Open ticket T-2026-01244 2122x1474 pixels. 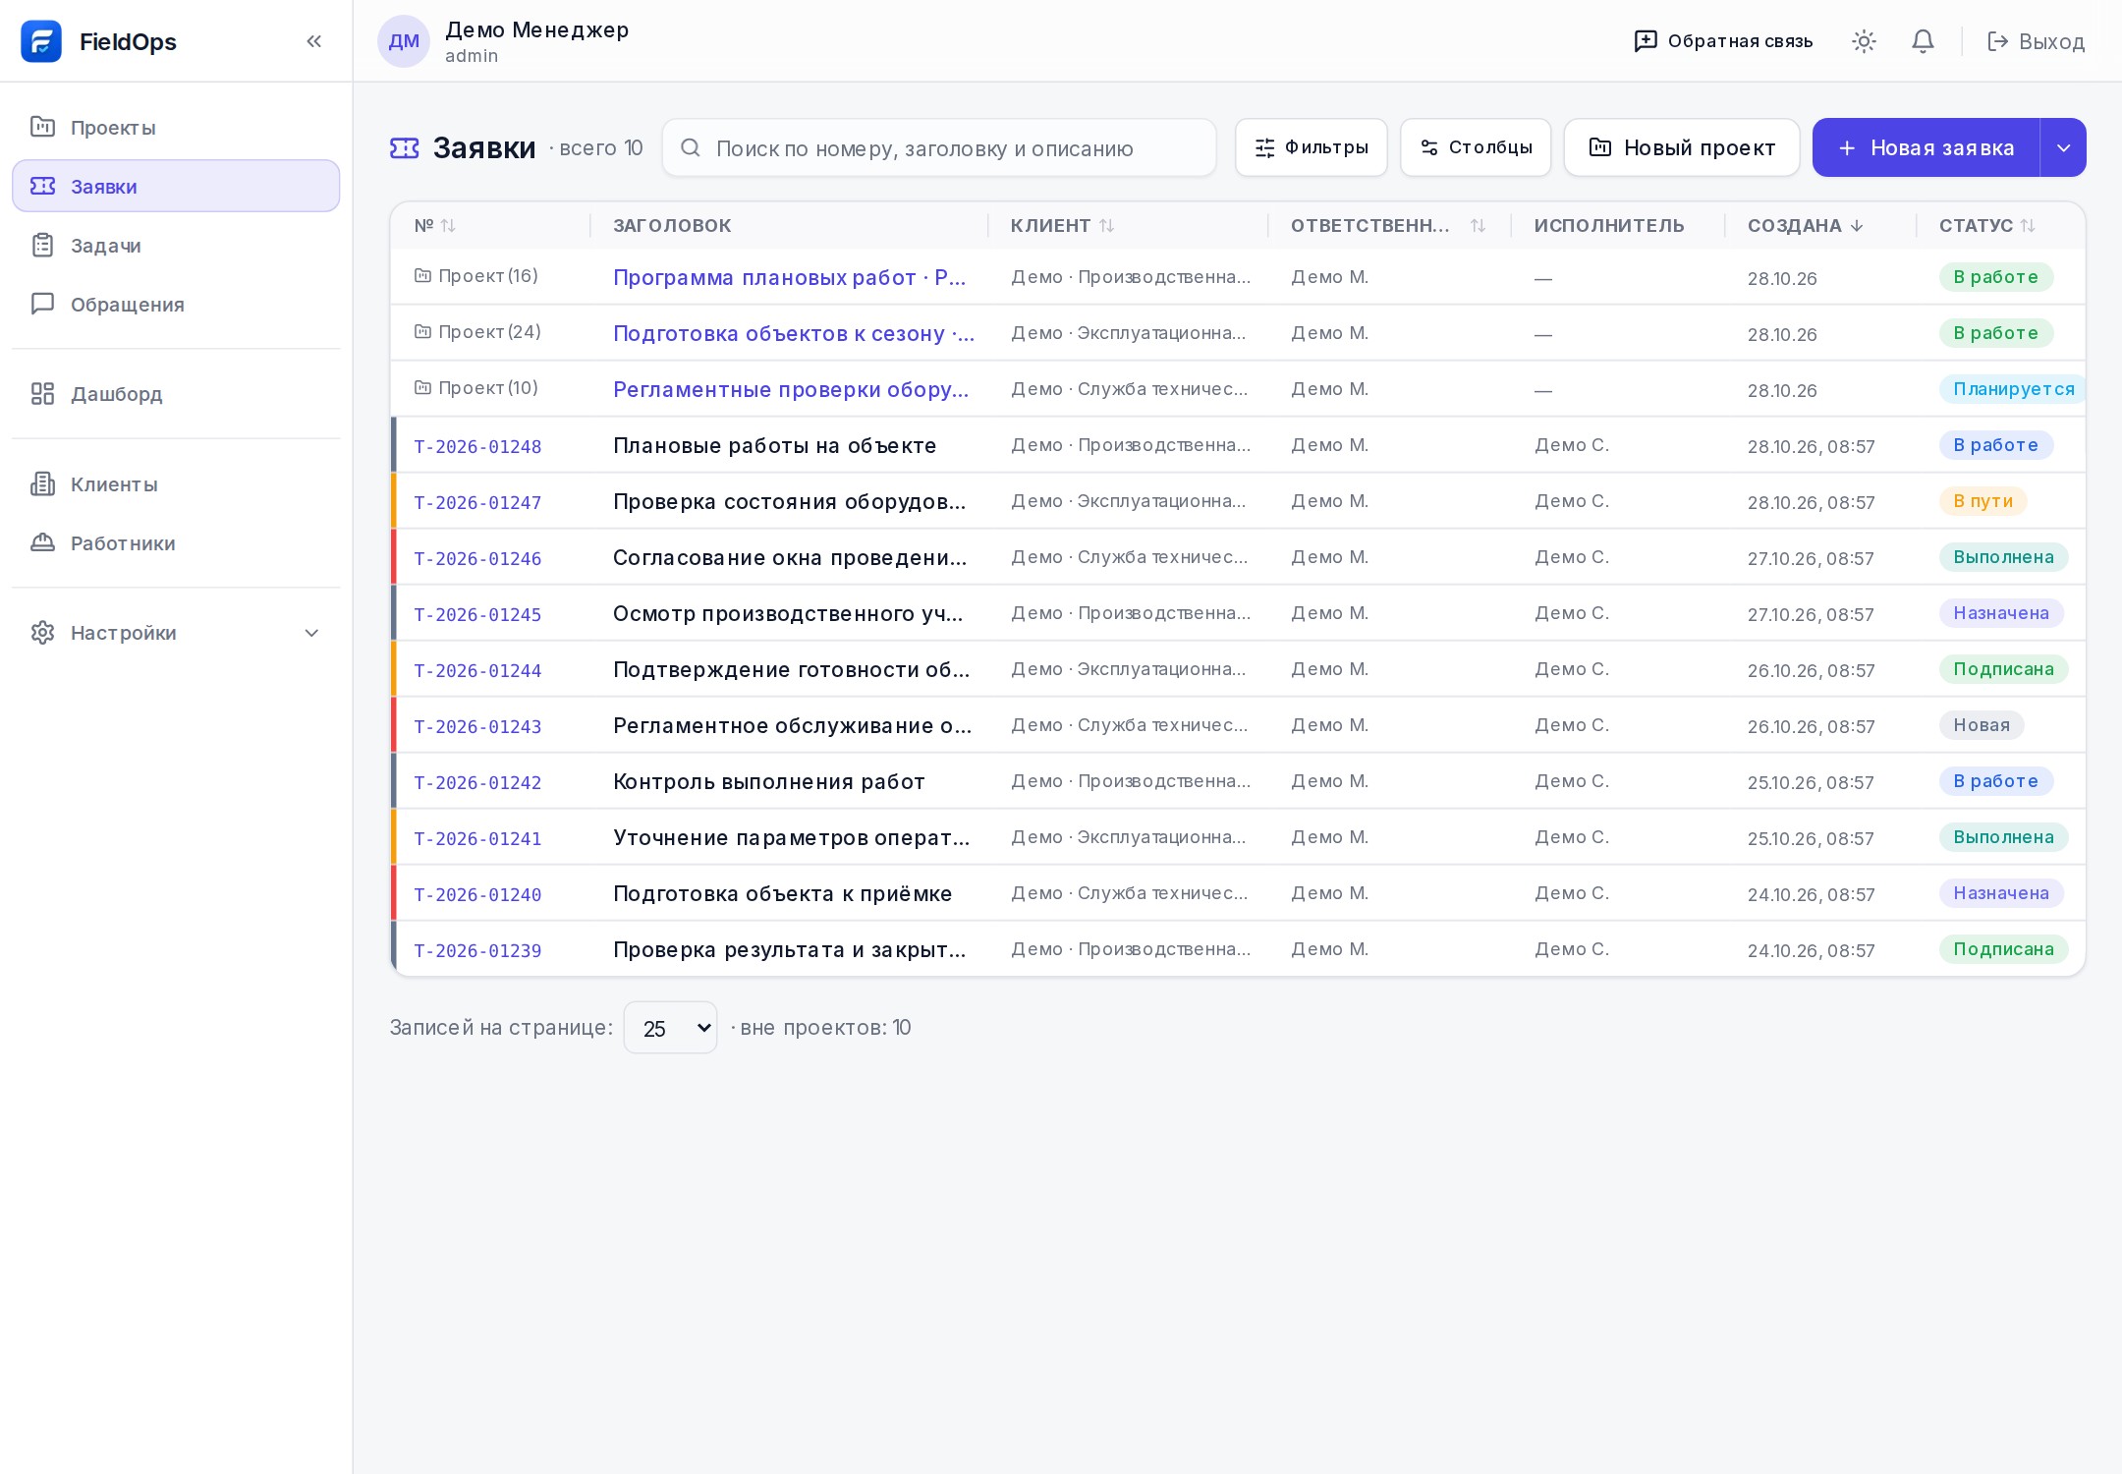[477, 670]
